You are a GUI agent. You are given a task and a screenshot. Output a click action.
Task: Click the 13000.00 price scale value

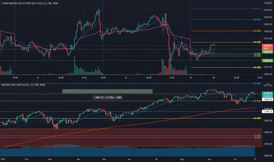(268, 120)
